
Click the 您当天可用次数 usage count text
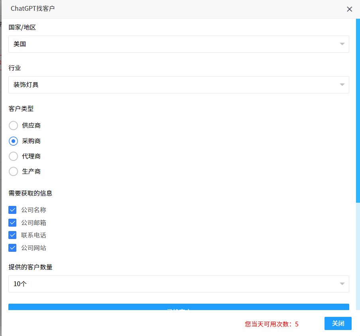tap(271, 324)
